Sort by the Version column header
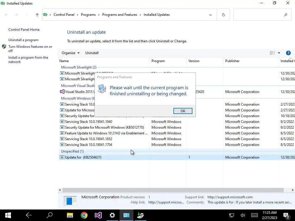 205,61
